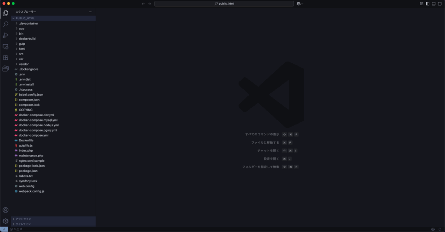Expand the html folder

pyautogui.click(x=53, y=49)
